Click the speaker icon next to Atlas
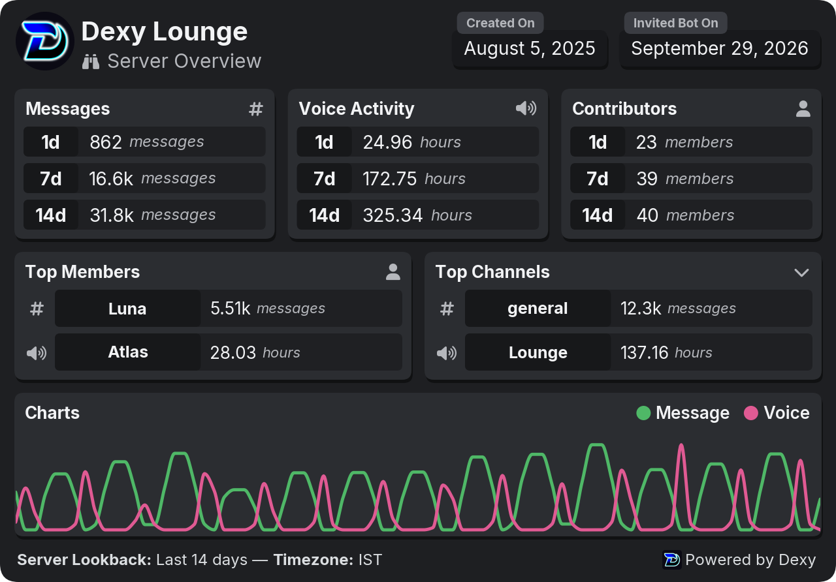Screen dimensions: 836x582 (37, 353)
